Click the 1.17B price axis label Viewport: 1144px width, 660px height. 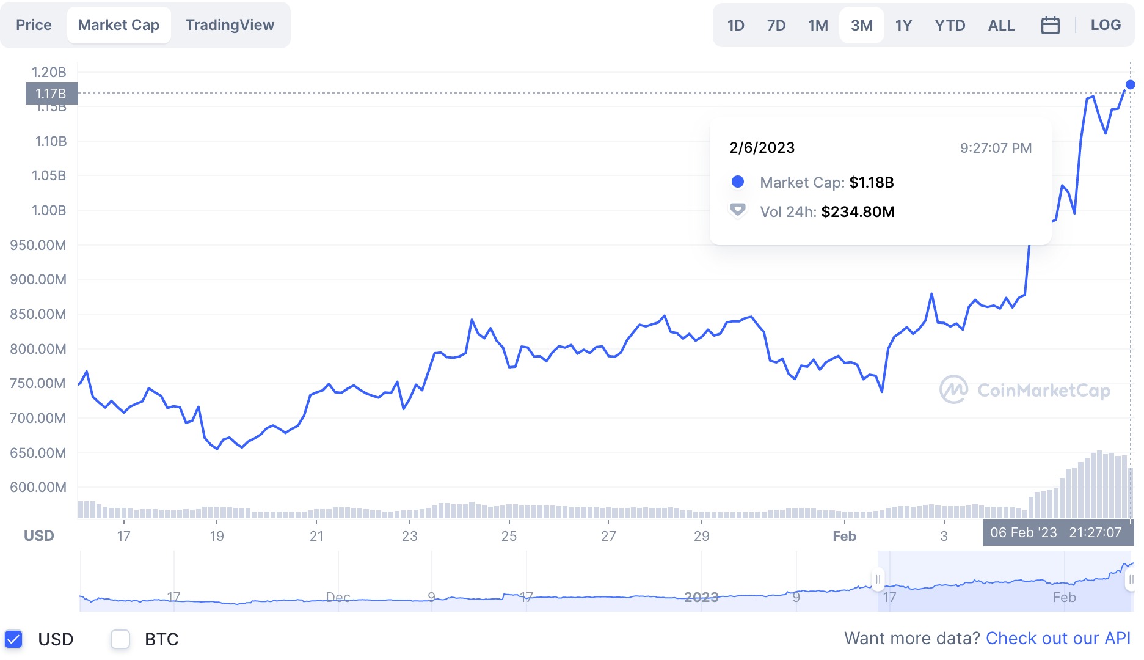[x=51, y=94]
